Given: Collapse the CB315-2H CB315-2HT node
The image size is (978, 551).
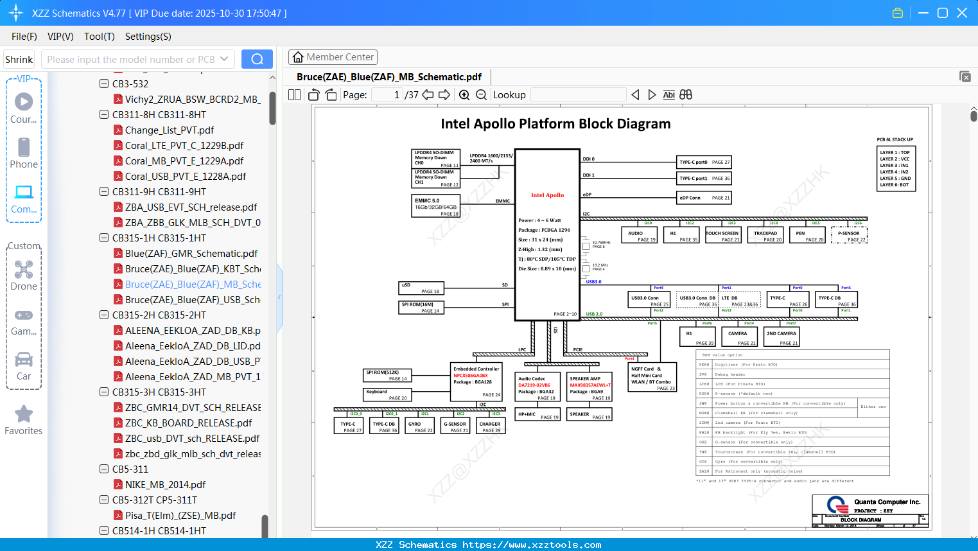Looking at the screenshot, I should click(x=104, y=315).
